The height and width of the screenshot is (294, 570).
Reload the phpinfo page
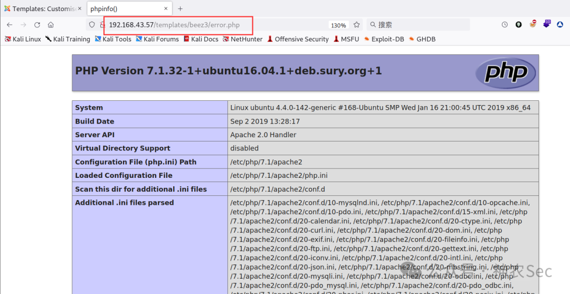(37, 25)
